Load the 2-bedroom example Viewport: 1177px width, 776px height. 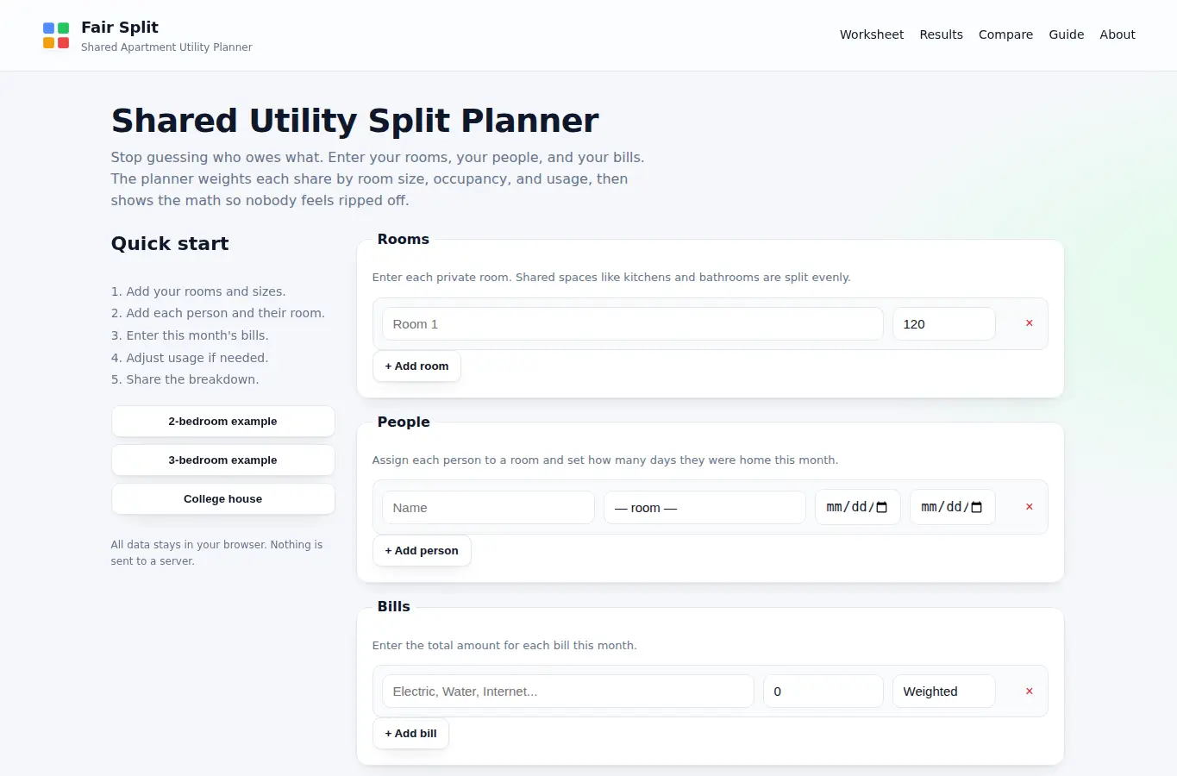click(x=222, y=422)
